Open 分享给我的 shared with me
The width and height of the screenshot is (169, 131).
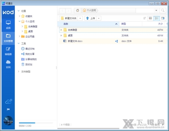pyautogui.click(x=29, y=59)
